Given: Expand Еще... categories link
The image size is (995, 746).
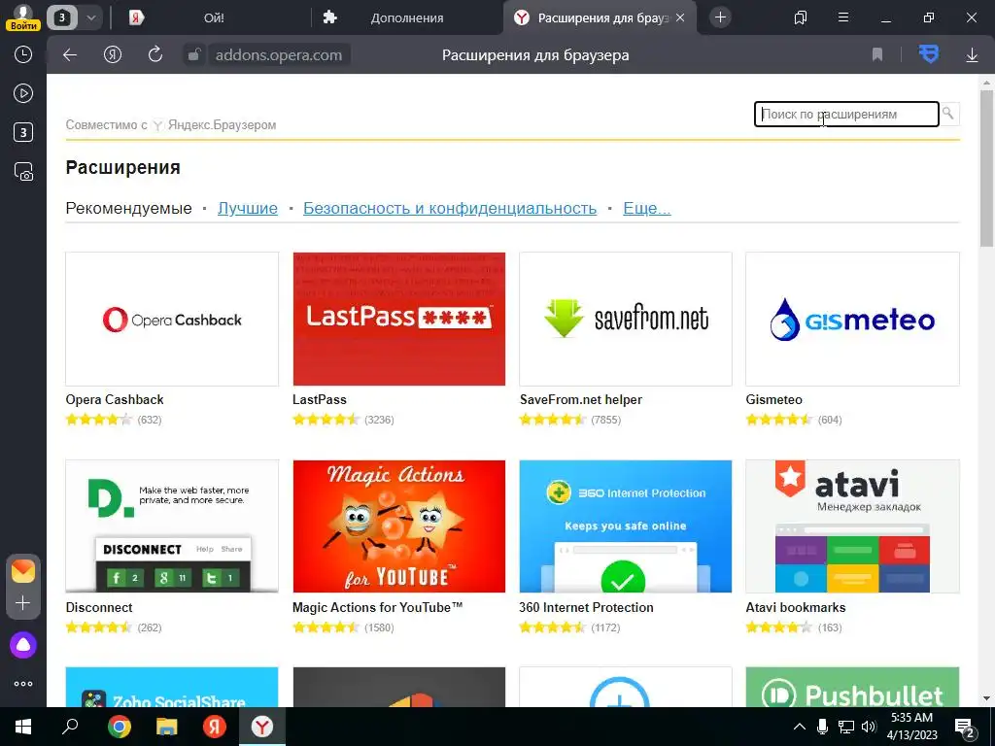Looking at the screenshot, I should click(646, 208).
